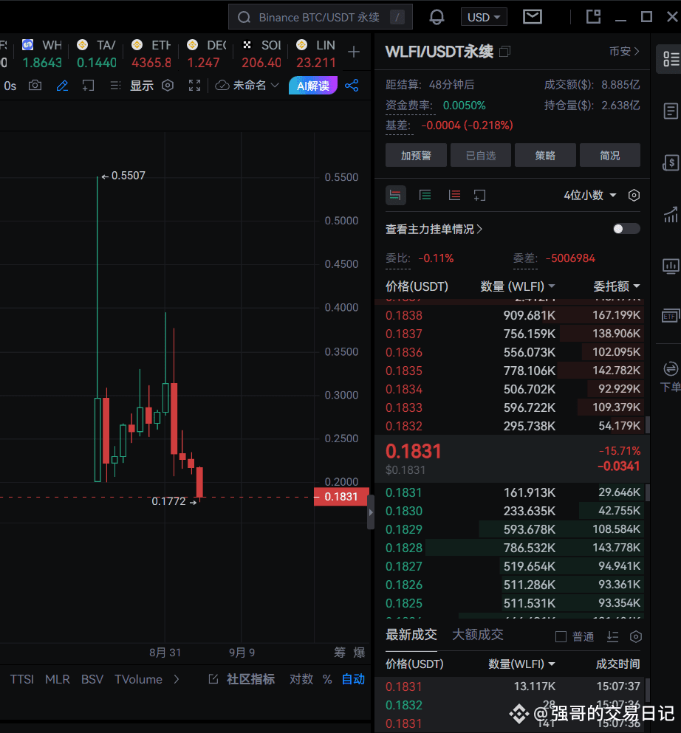Click the trades filter sort icon

point(613,637)
